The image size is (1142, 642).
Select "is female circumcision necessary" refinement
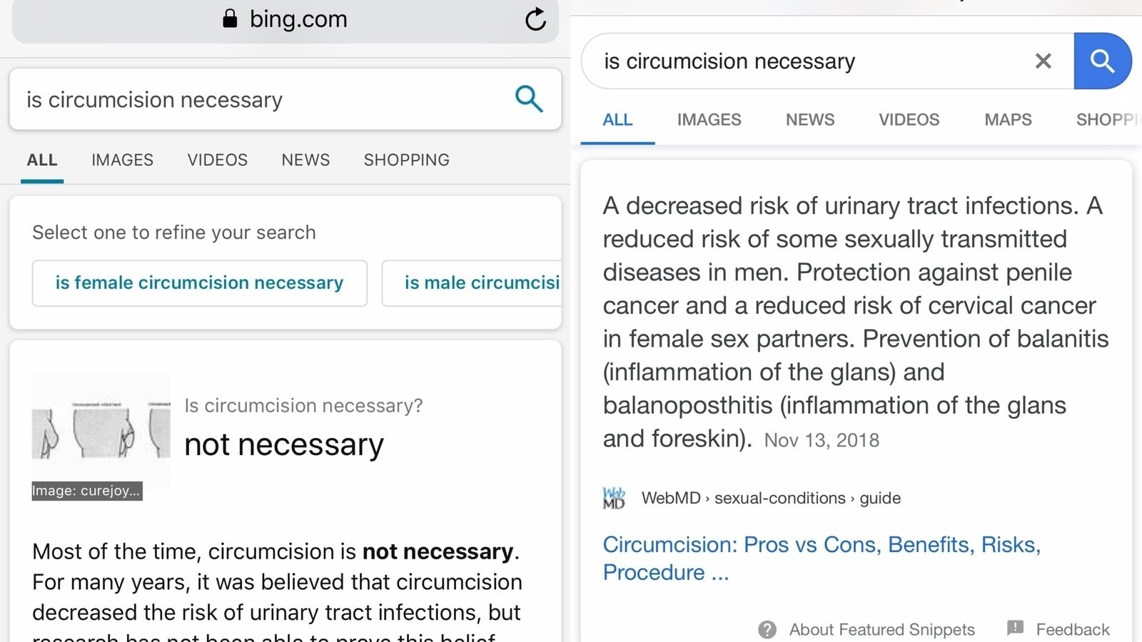pyautogui.click(x=198, y=282)
